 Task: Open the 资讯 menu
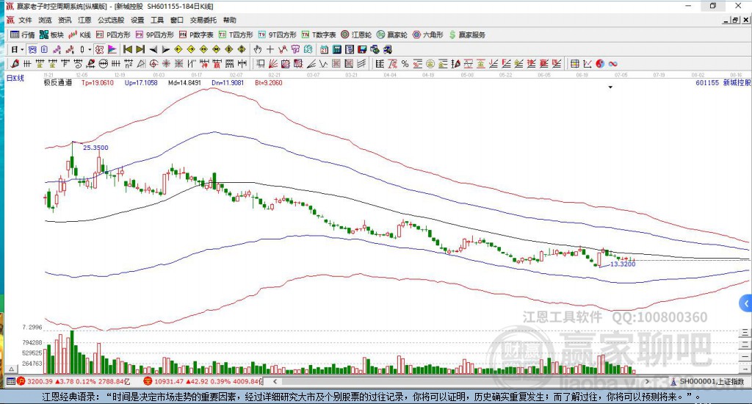(x=65, y=20)
